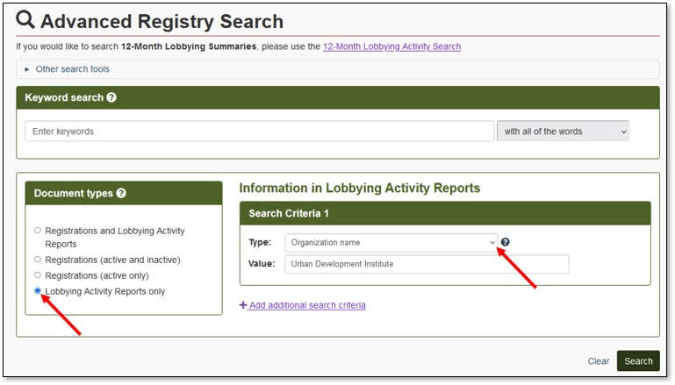
Task: Click the Value field containing Urban Development Institute
Action: pyautogui.click(x=427, y=264)
